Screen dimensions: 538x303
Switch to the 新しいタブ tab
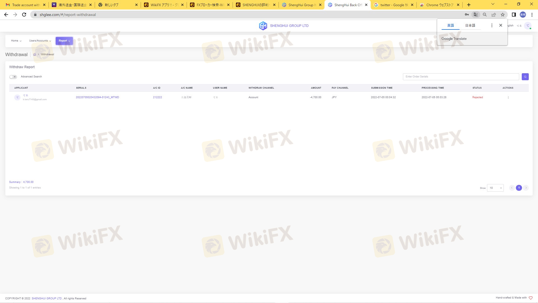click(118, 5)
